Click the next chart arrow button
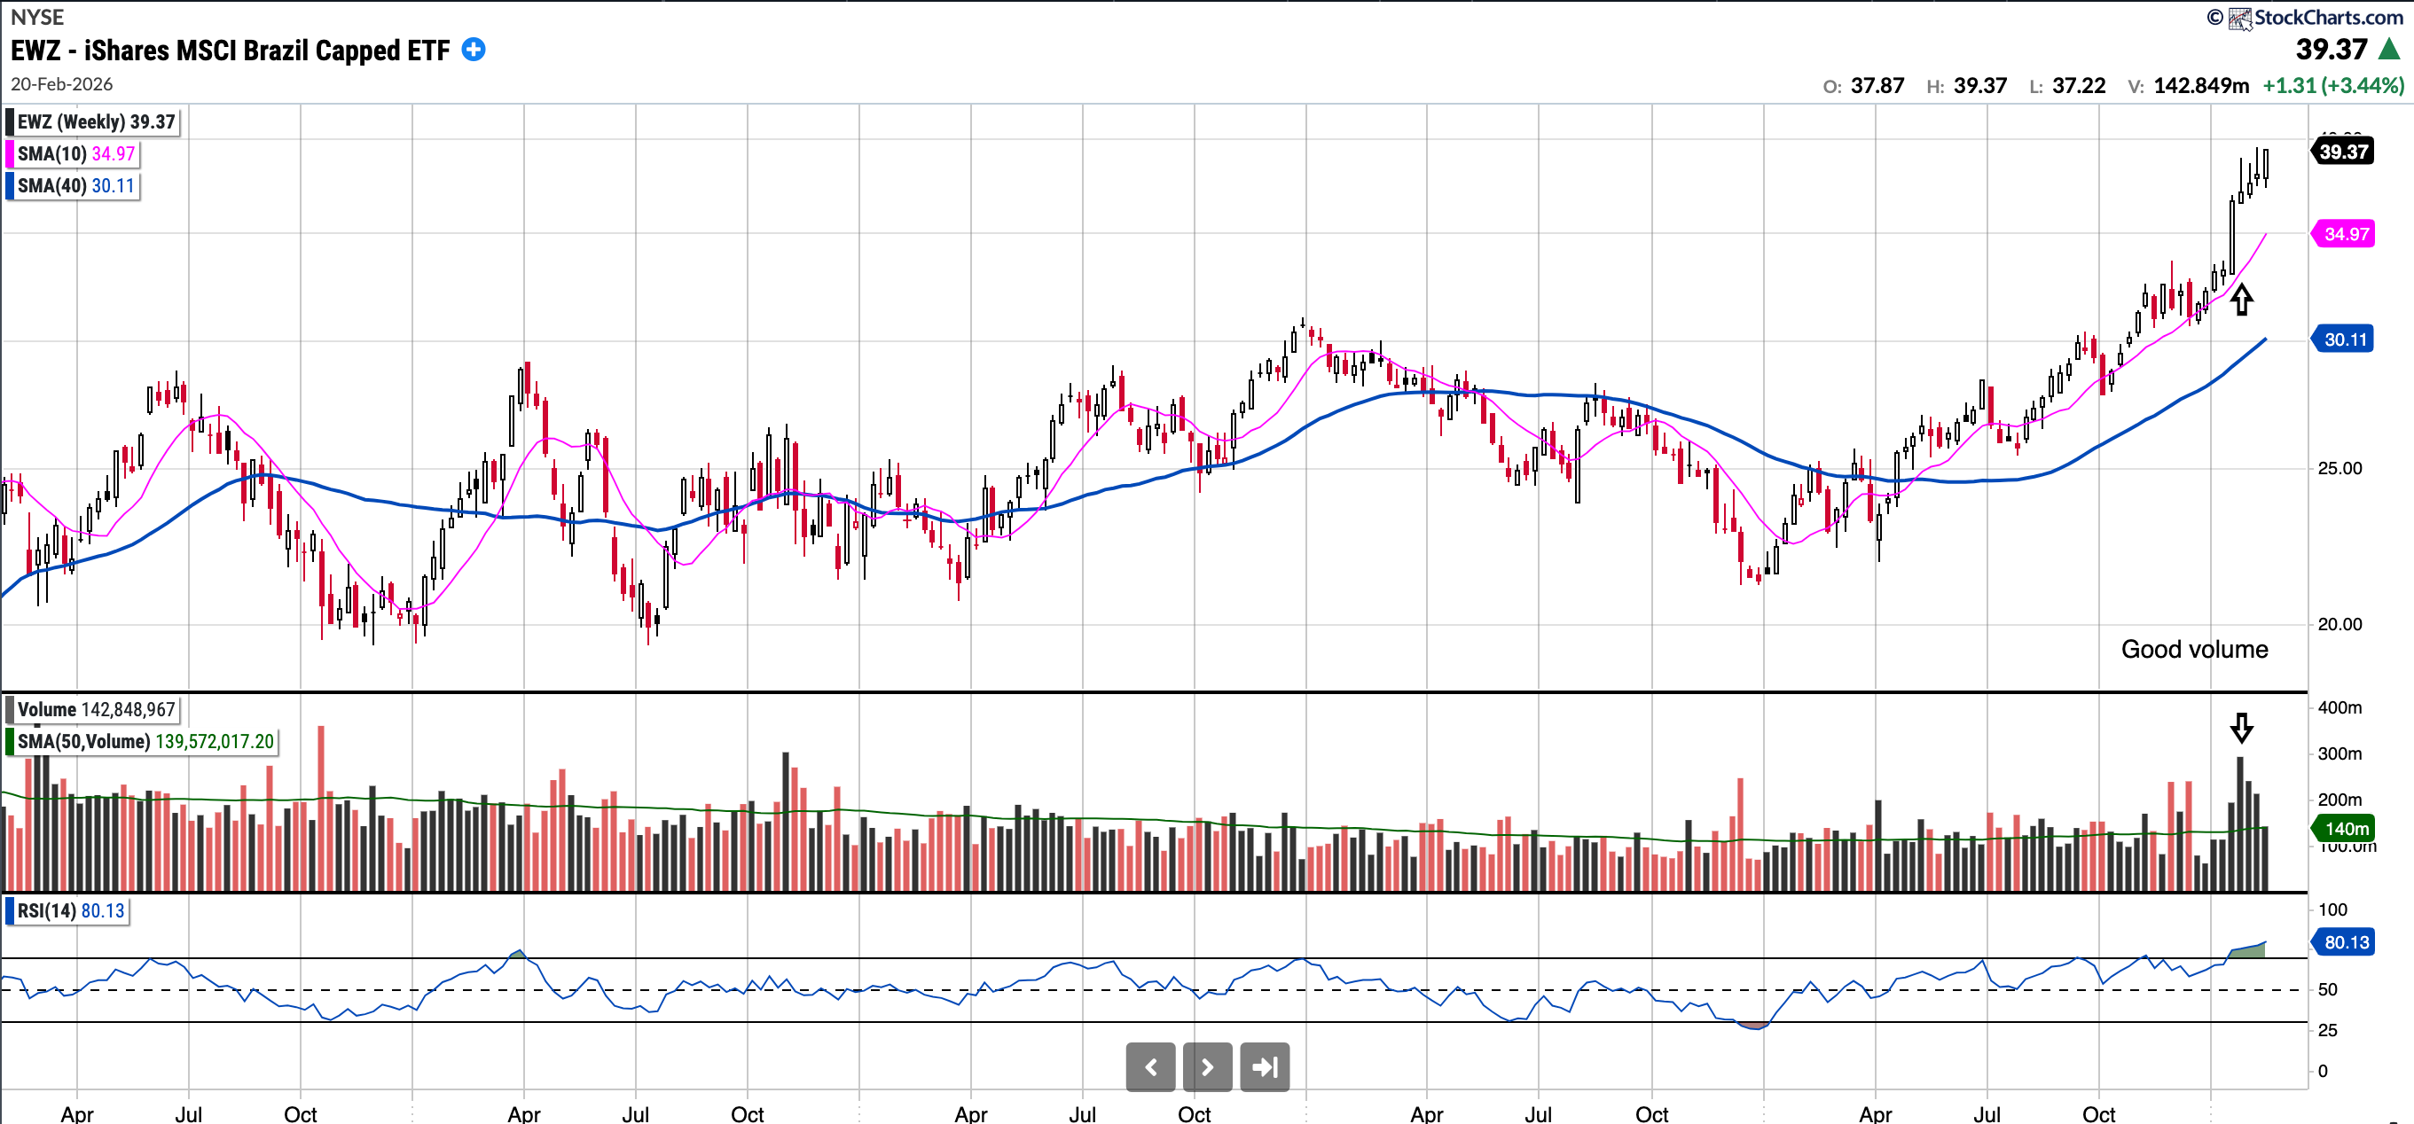This screenshot has width=2414, height=1124. [1207, 1067]
